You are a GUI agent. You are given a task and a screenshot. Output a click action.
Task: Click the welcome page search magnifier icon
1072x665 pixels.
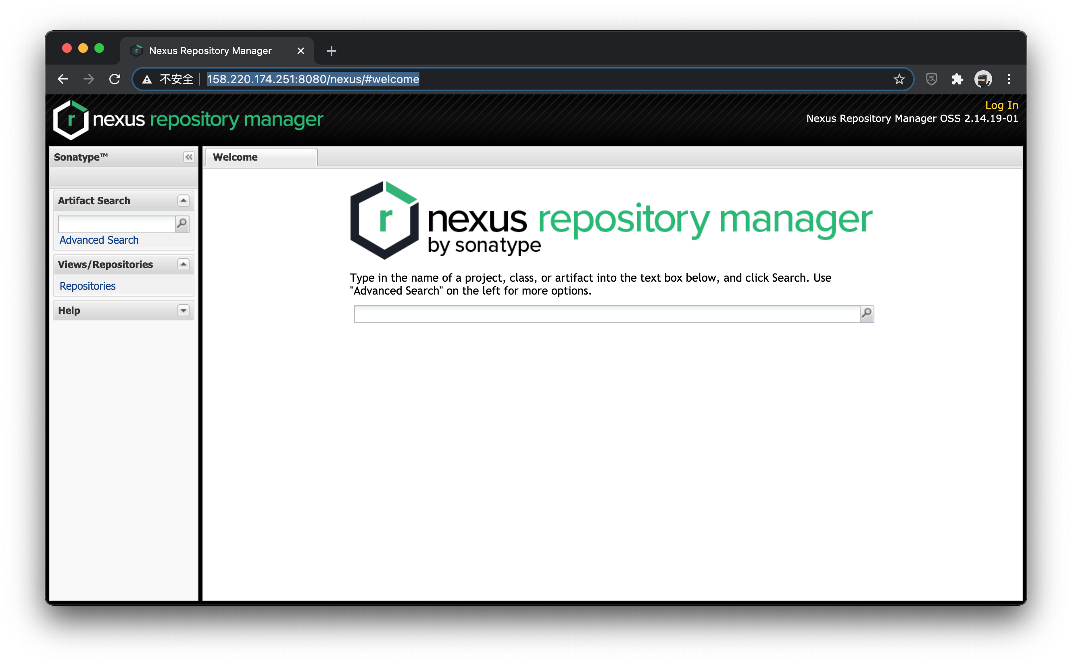866,314
